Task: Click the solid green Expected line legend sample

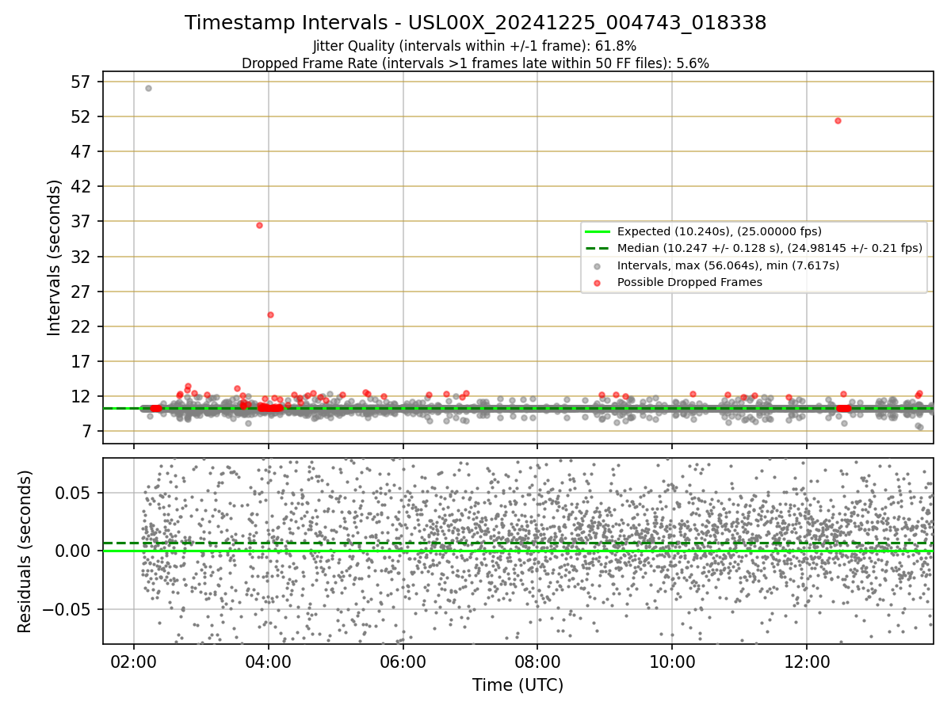Action: click(598, 231)
